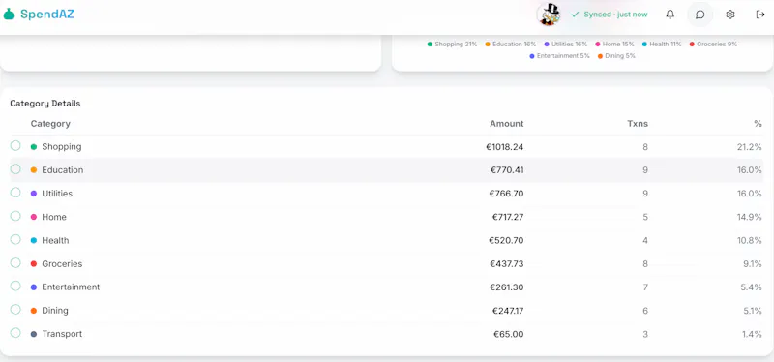
Task: Select the Transport row radio circle
Action: pos(15,333)
